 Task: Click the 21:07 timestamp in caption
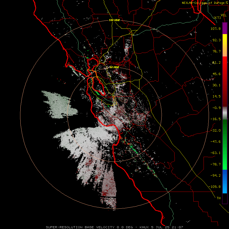pos(178,227)
